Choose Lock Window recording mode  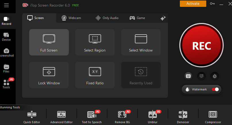tap(49, 75)
